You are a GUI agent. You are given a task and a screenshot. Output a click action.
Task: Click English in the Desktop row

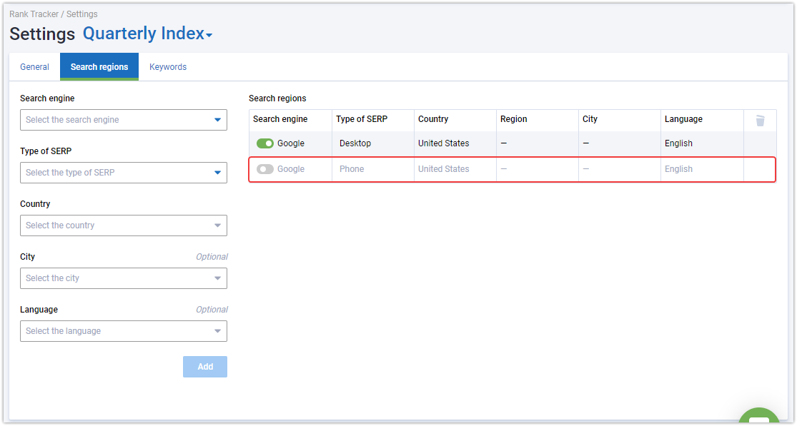point(678,143)
